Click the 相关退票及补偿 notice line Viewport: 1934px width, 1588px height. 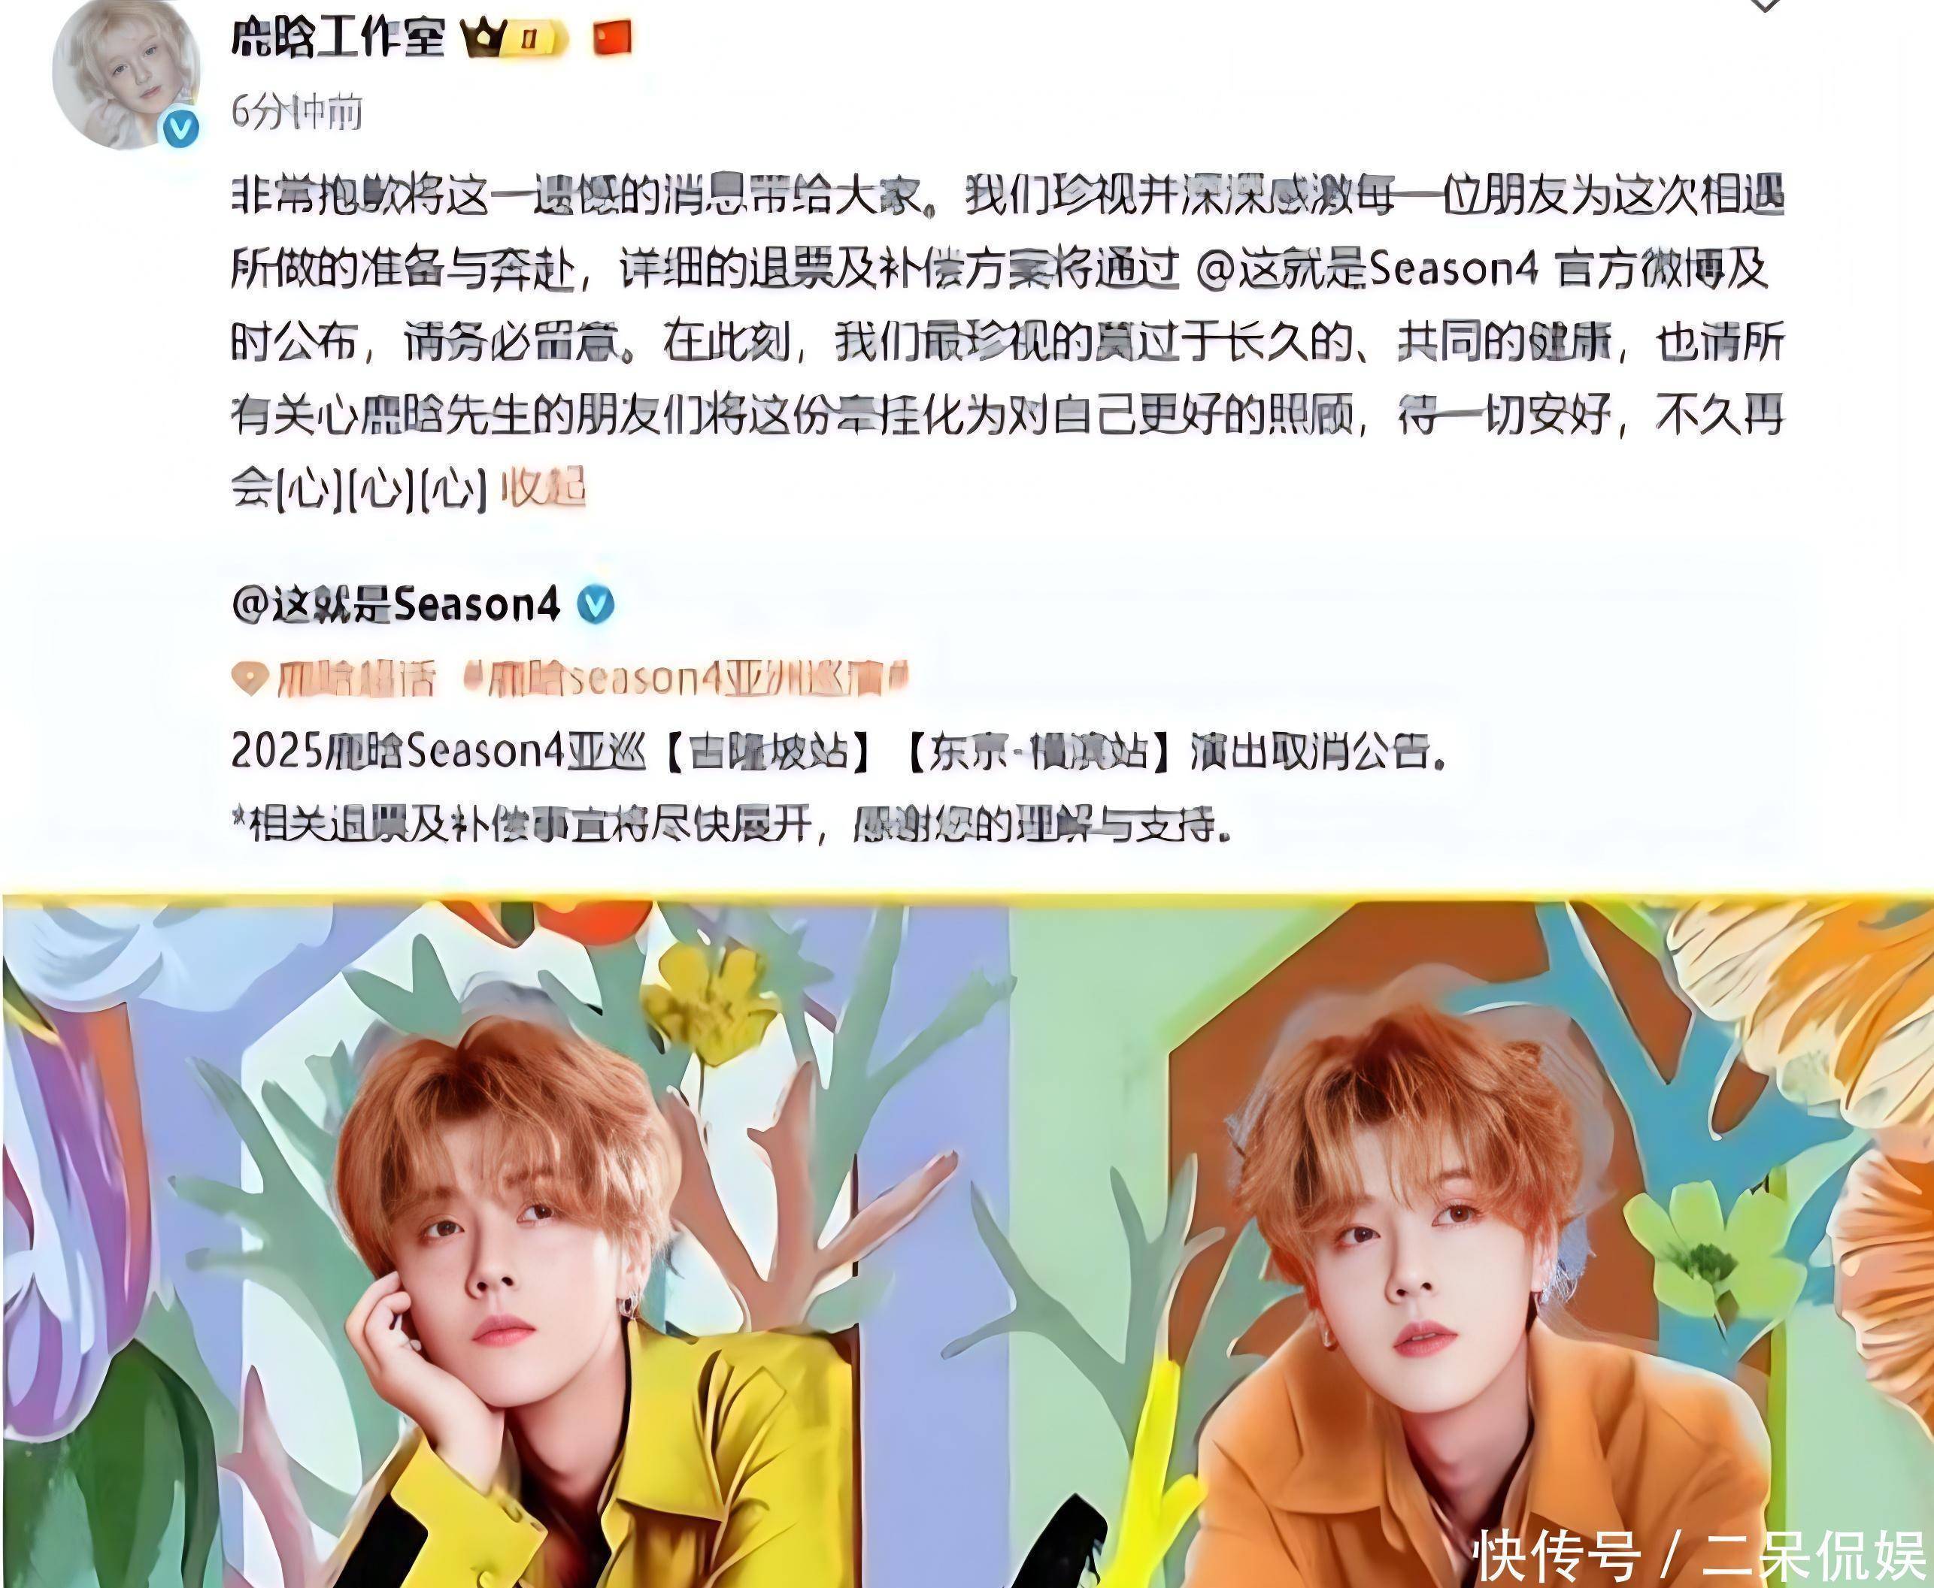(730, 825)
